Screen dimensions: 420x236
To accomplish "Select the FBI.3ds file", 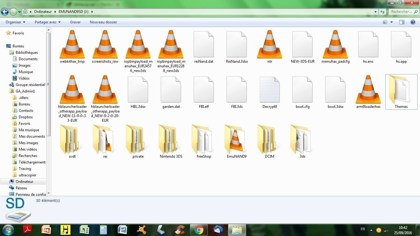I will tap(237, 92).
